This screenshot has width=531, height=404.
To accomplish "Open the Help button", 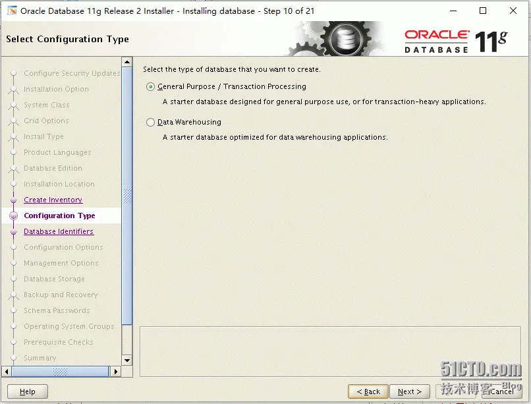I will tap(28, 391).
